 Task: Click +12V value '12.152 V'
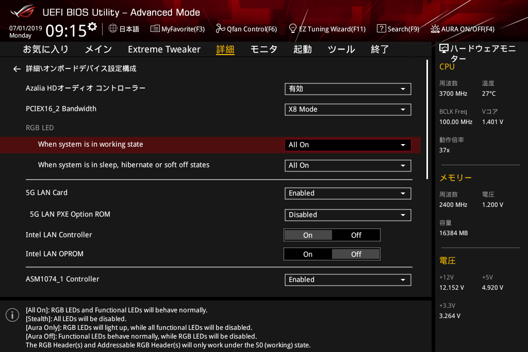tap(452, 288)
